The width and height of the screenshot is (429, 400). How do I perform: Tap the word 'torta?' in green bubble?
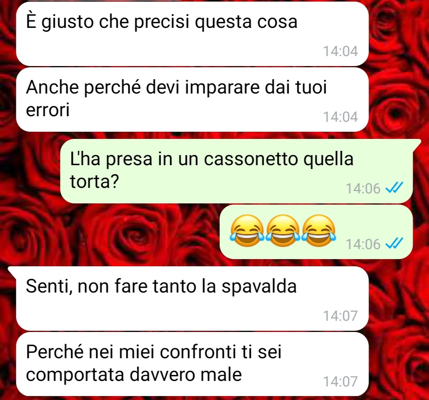(94, 181)
